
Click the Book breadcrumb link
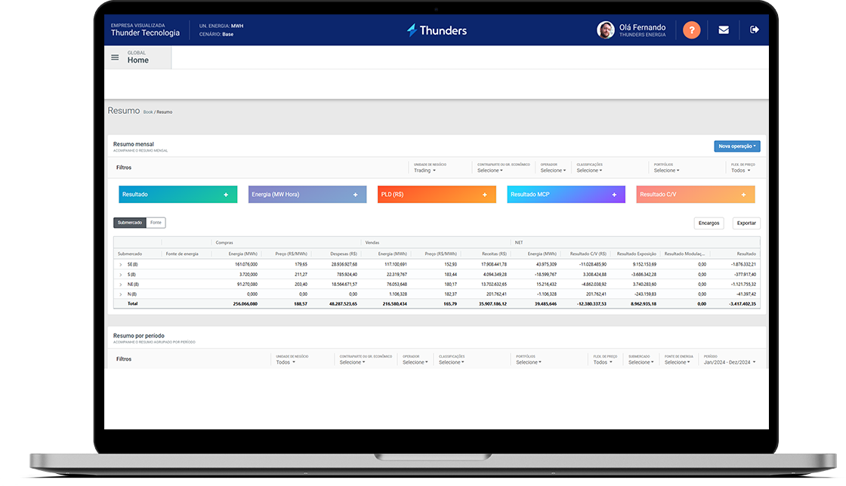pos(147,112)
